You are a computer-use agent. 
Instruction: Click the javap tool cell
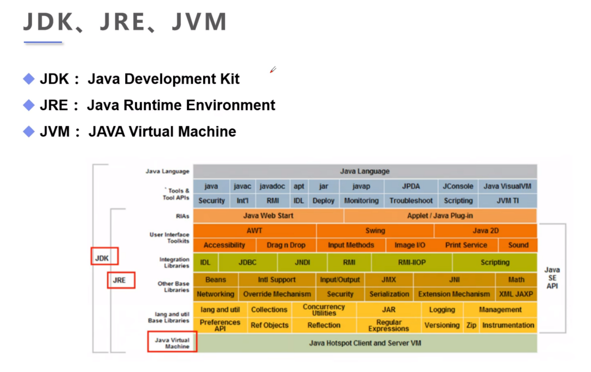tap(361, 186)
